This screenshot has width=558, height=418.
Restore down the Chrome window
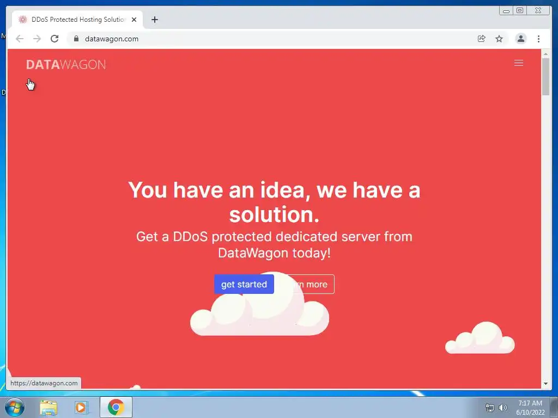pyautogui.click(x=520, y=11)
